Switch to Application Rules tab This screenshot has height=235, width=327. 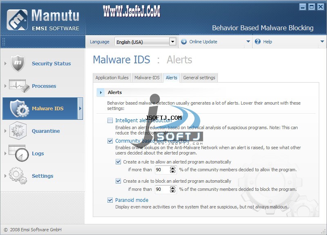click(112, 78)
